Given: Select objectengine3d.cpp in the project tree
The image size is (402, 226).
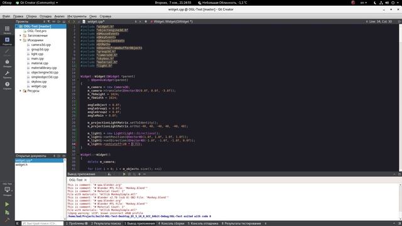Looking at the screenshot, I should pos(45,73).
